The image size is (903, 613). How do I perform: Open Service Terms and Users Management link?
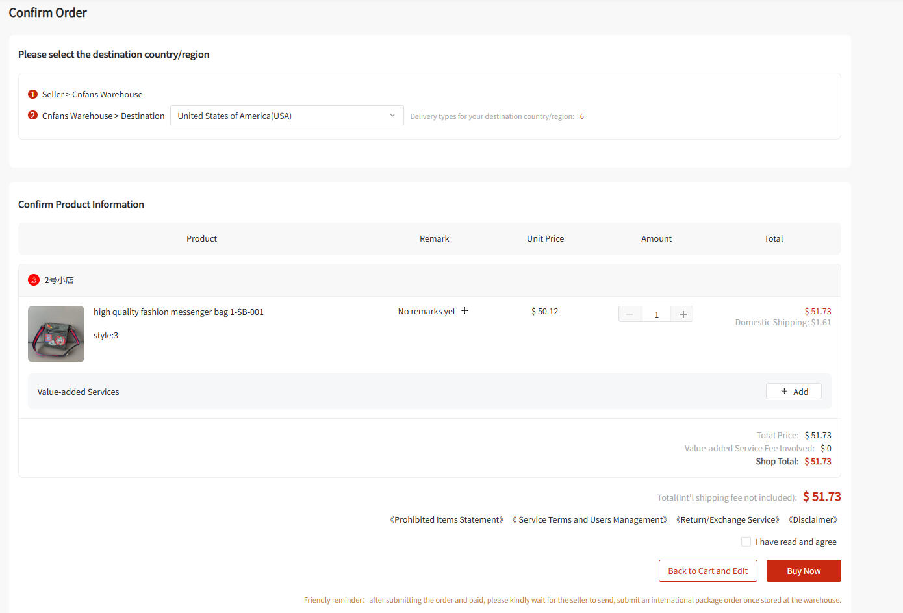(590, 519)
